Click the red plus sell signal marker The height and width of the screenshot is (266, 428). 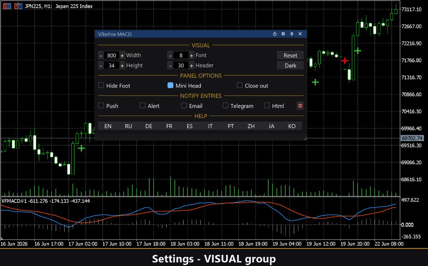pyautogui.click(x=345, y=61)
